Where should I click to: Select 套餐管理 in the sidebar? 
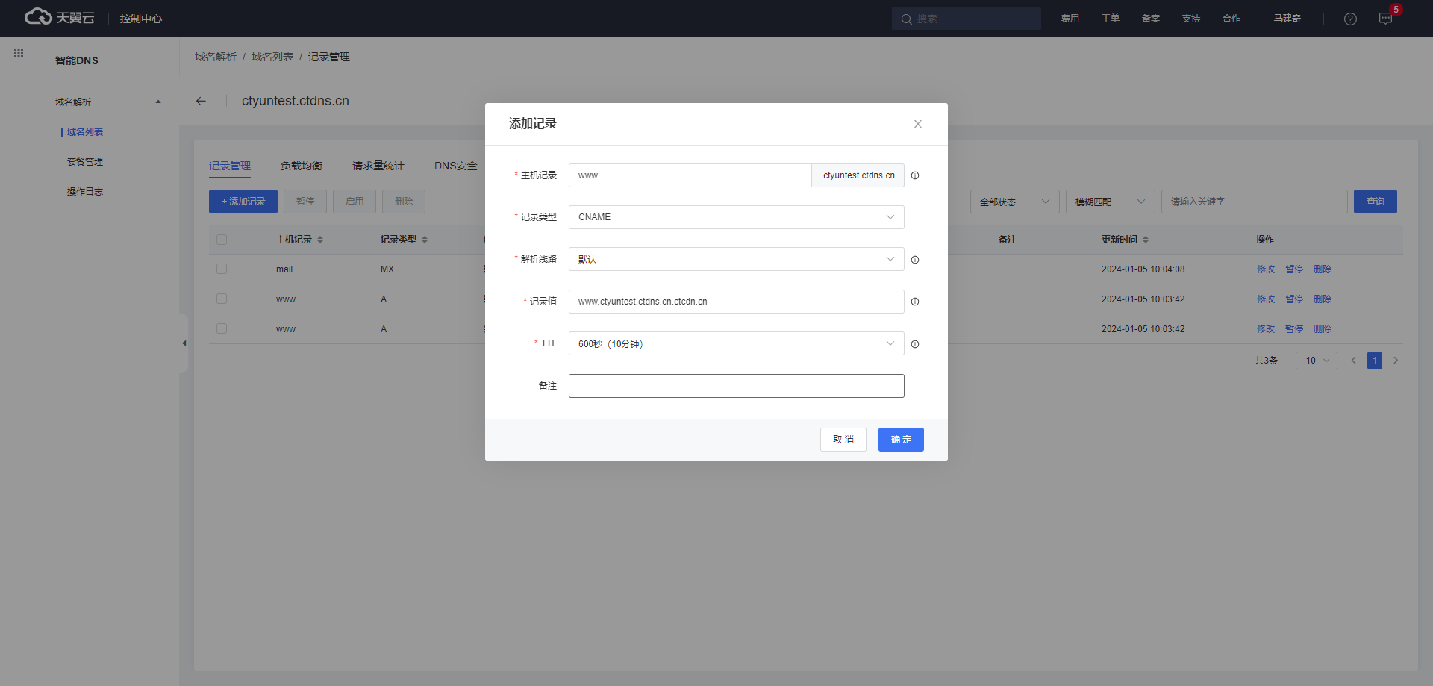pyautogui.click(x=85, y=161)
